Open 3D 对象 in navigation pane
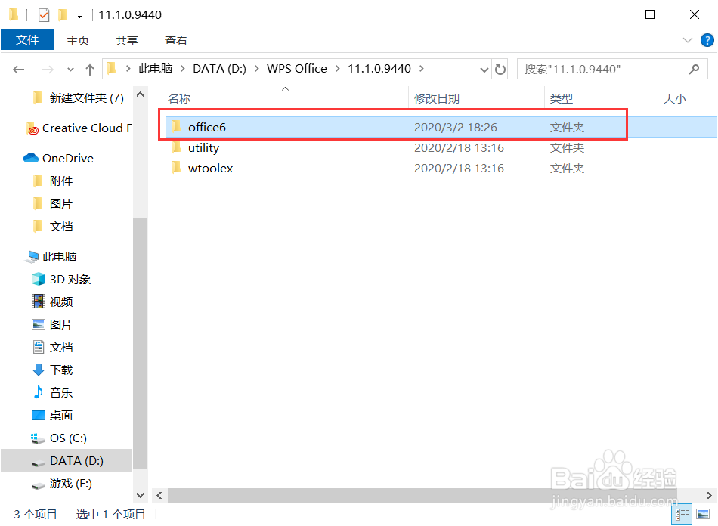This screenshot has height=526, width=718. click(70, 280)
